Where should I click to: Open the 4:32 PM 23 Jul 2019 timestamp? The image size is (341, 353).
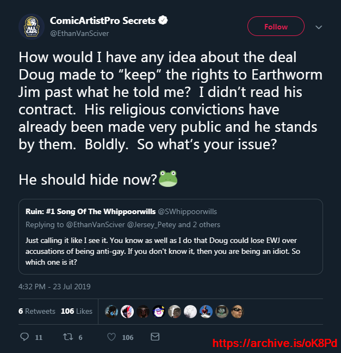[x=54, y=287]
